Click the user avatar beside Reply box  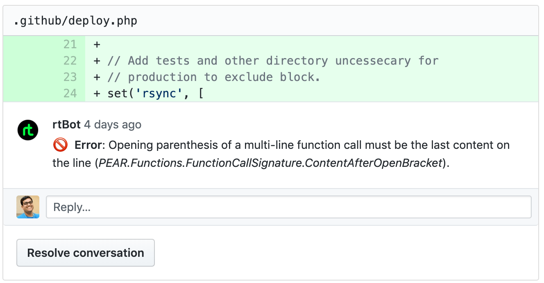[x=28, y=207]
